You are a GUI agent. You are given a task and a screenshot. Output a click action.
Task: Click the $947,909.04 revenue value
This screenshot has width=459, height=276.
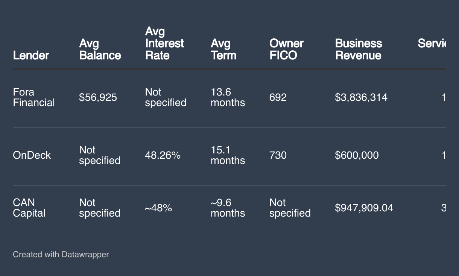(x=364, y=208)
